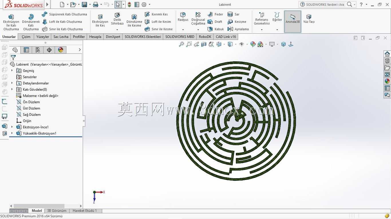Open the Options gear icon
Viewport: 391px width, 219px height.
[x=144, y=5]
